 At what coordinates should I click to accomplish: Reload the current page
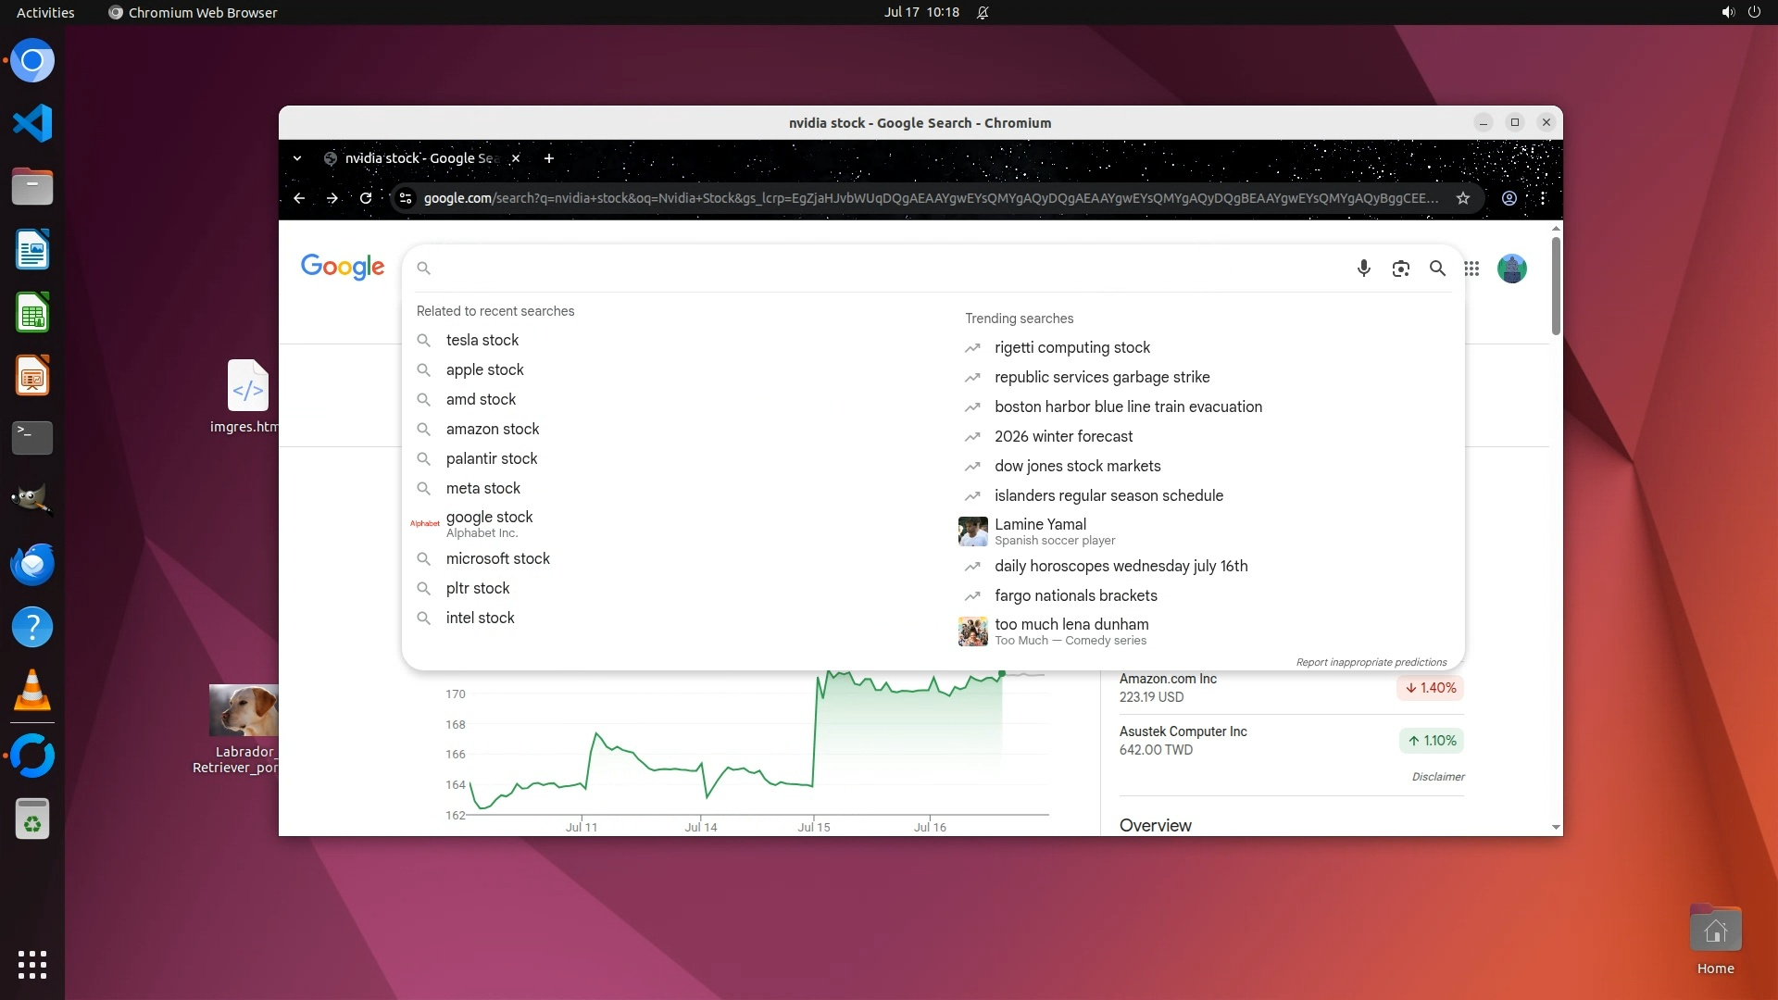[x=366, y=198]
